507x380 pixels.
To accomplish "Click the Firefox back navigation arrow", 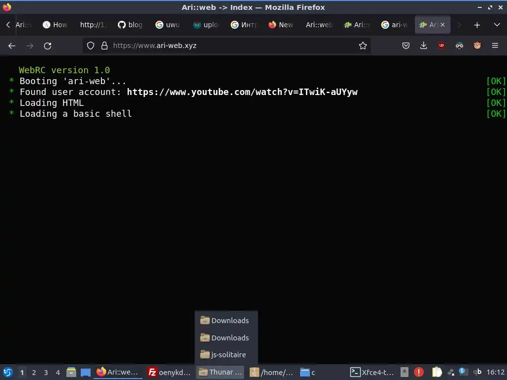I will [12, 46].
